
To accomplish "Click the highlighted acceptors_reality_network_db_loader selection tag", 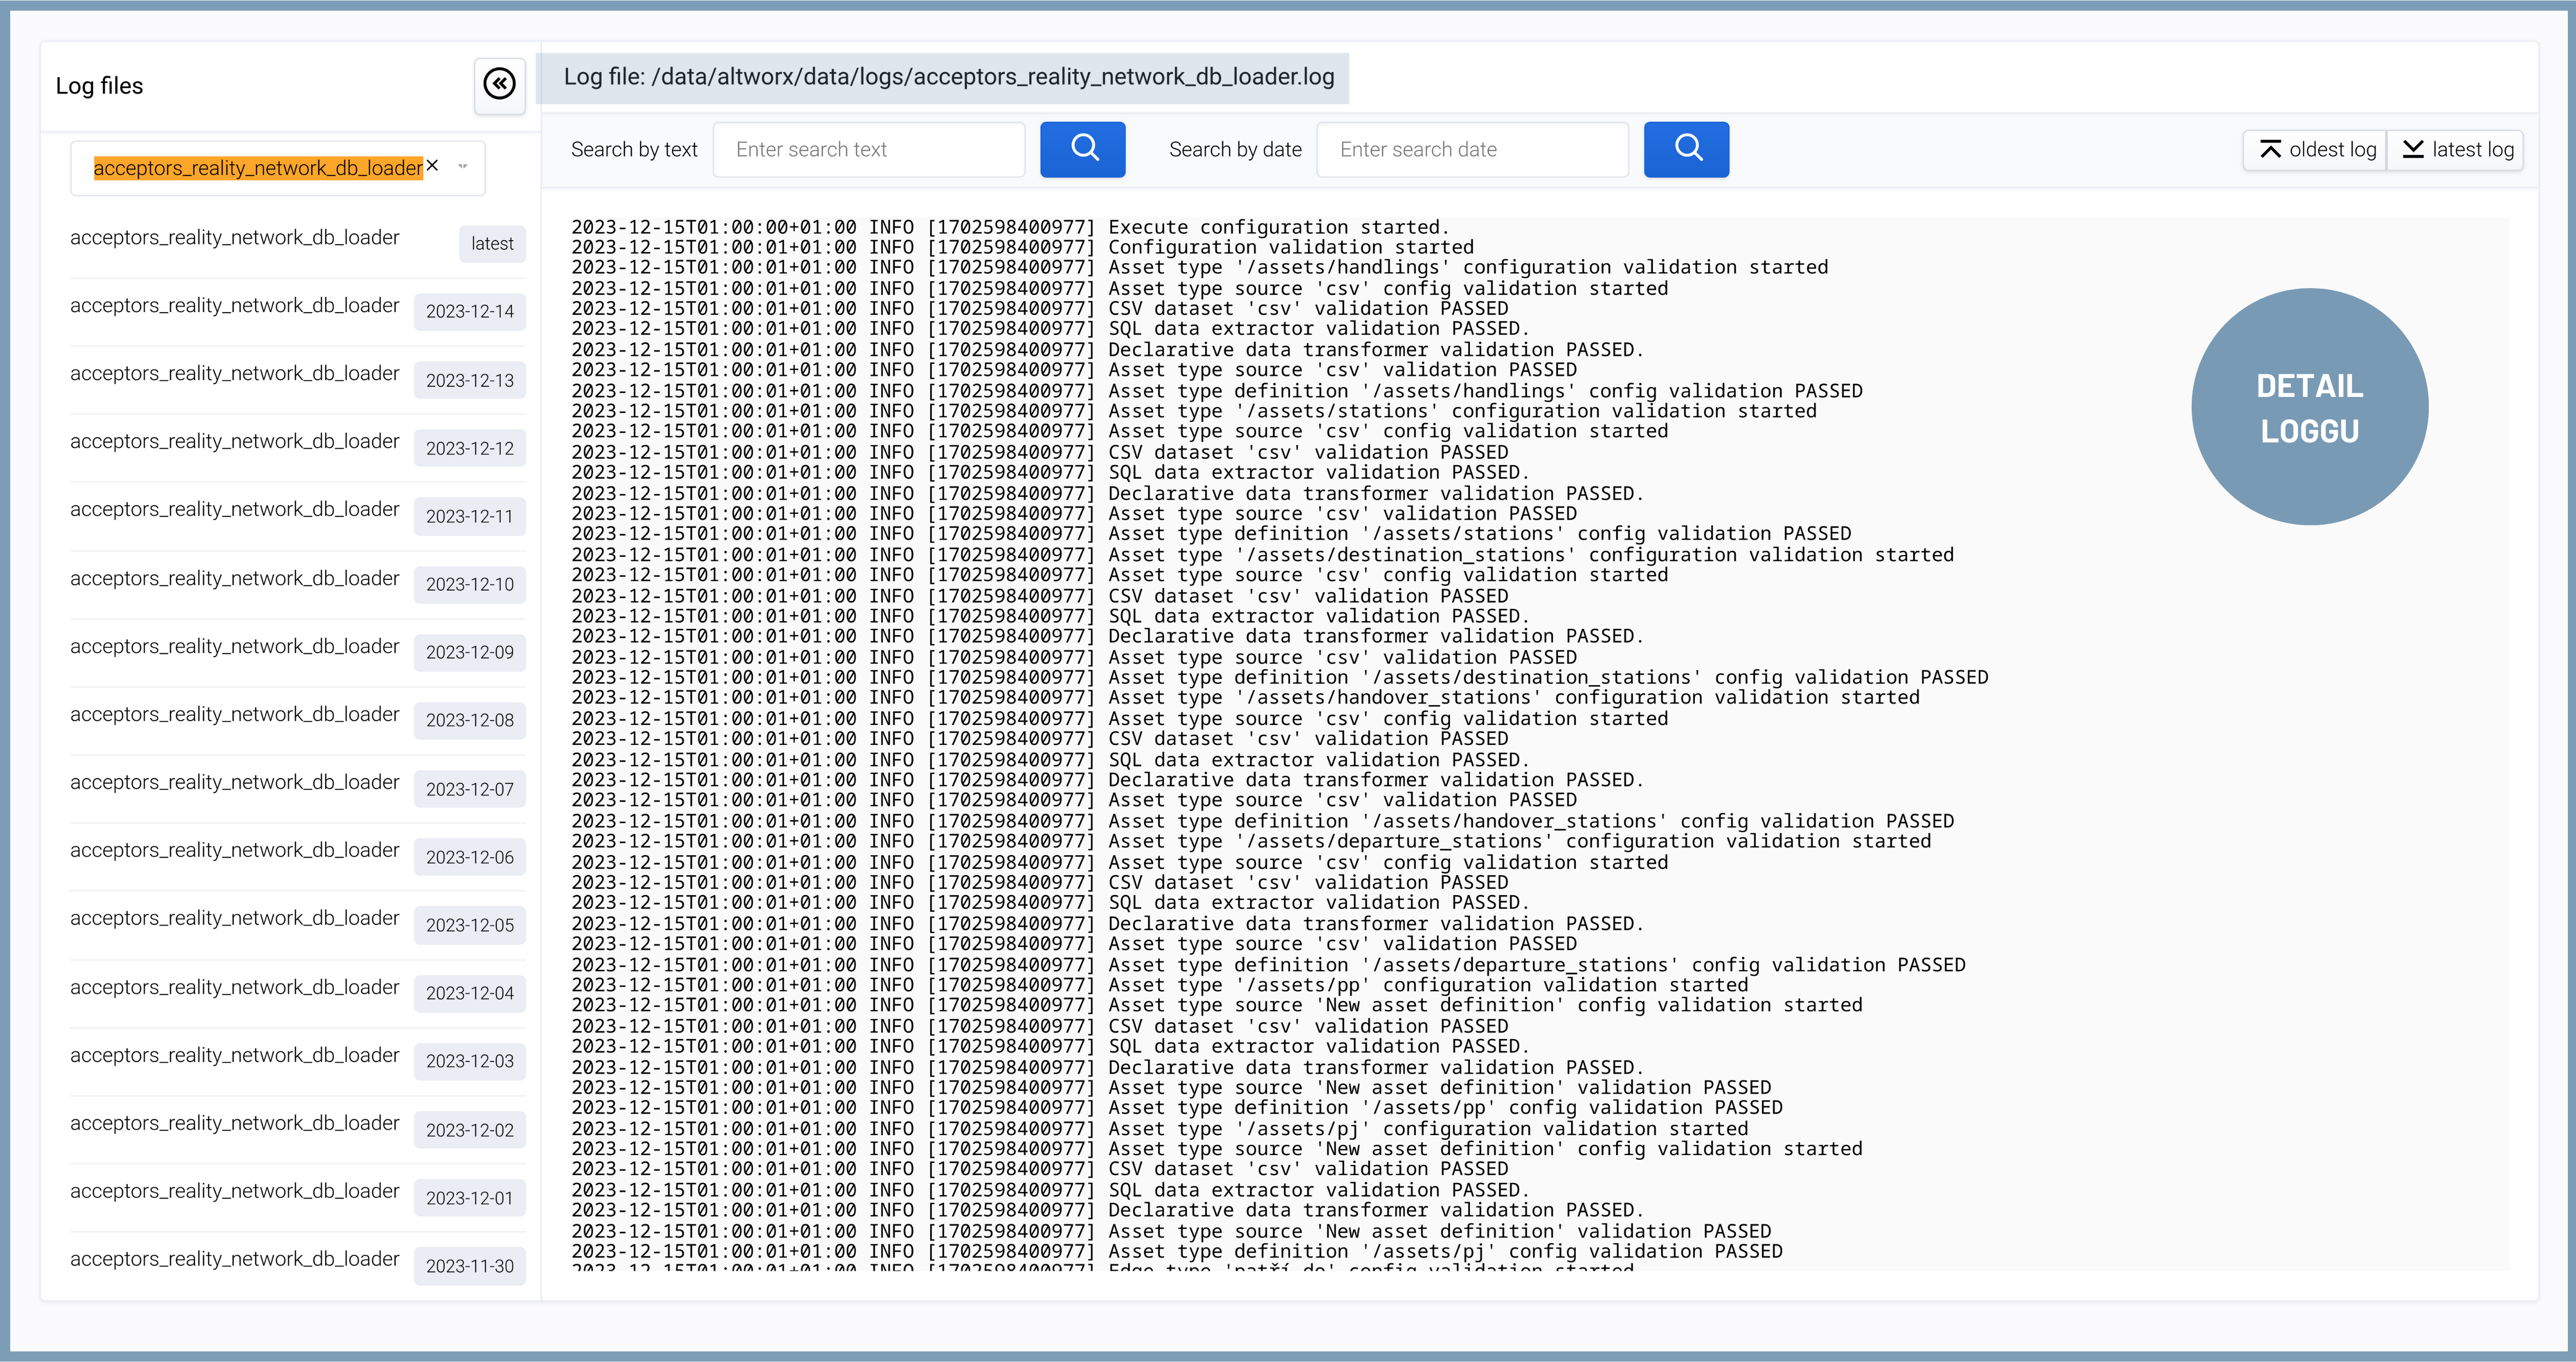I will 258,168.
